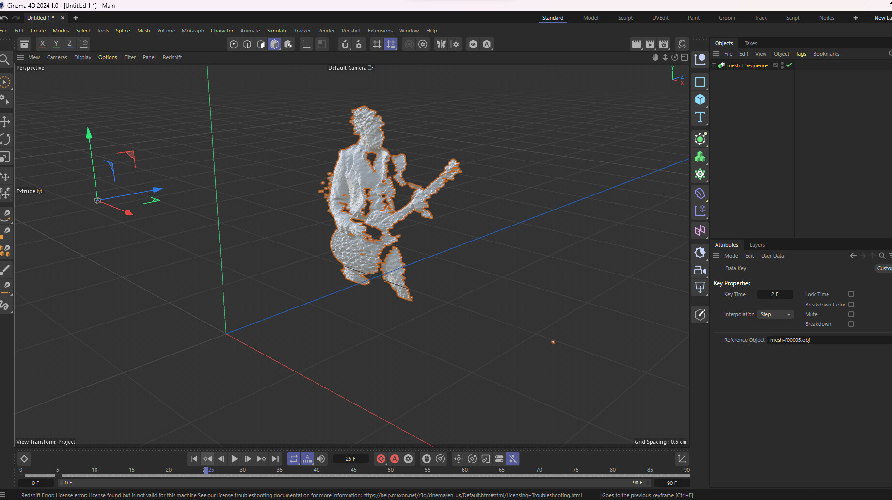This screenshot has width=892, height=500.
Task: Open the Interpolation Step dropdown
Action: [x=775, y=314]
